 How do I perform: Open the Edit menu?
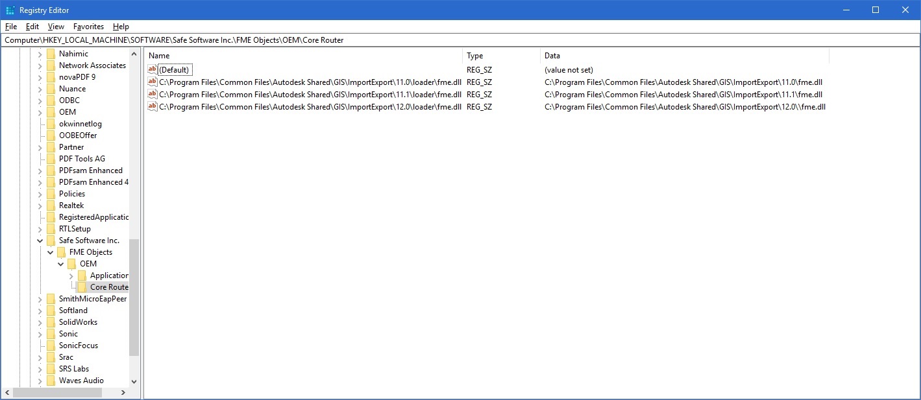(x=32, y=27)
